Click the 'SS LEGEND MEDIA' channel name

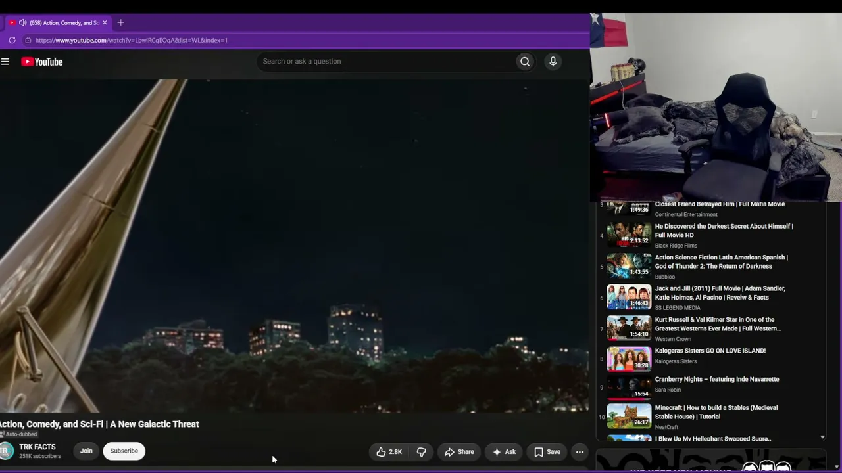point(678,308)
